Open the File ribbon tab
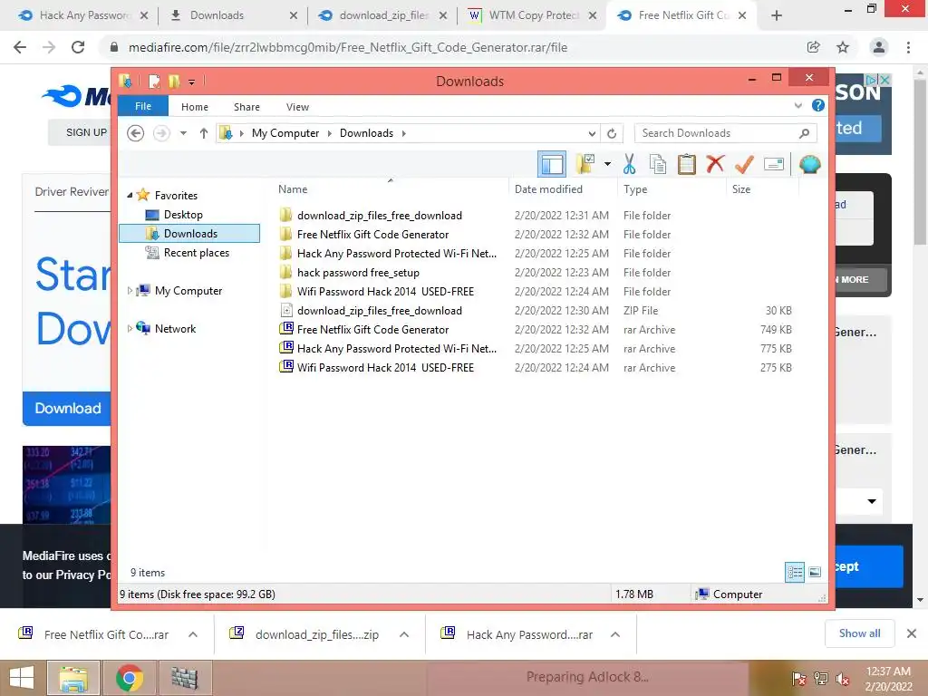 click(143, 106)
